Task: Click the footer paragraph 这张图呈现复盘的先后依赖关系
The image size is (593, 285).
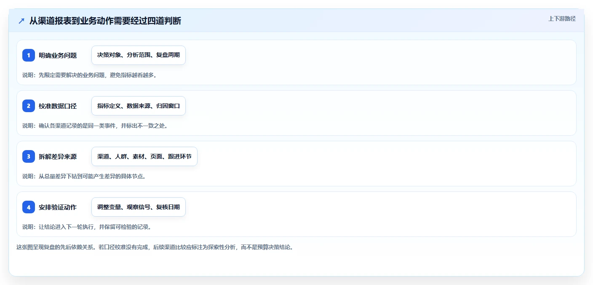Action: (x=155, y=247)
